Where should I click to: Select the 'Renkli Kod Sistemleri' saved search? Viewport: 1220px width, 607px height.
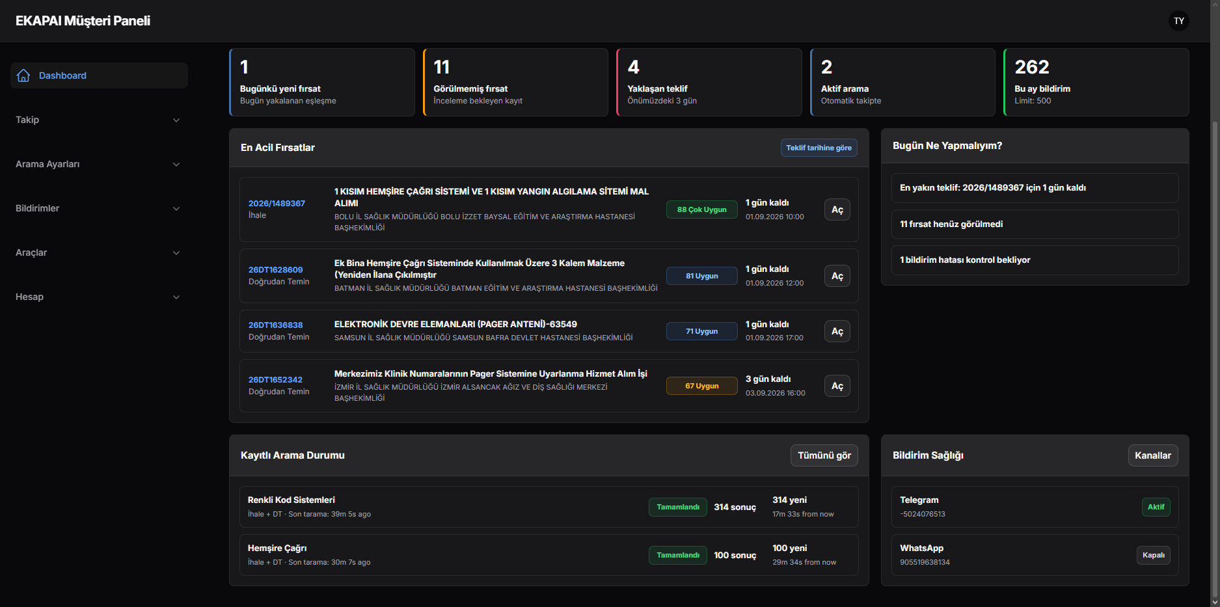click(549, 507)
